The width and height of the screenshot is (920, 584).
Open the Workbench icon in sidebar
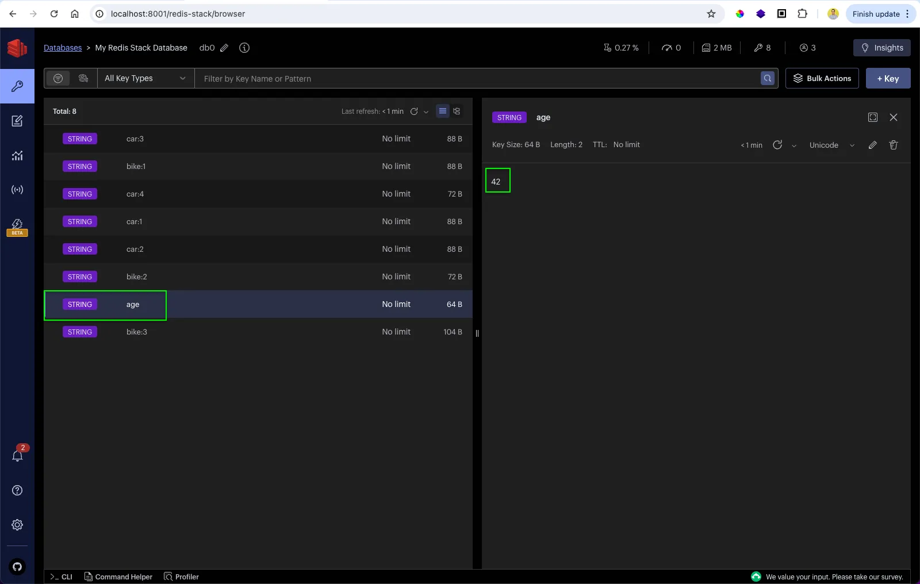(x=17, y=121)
